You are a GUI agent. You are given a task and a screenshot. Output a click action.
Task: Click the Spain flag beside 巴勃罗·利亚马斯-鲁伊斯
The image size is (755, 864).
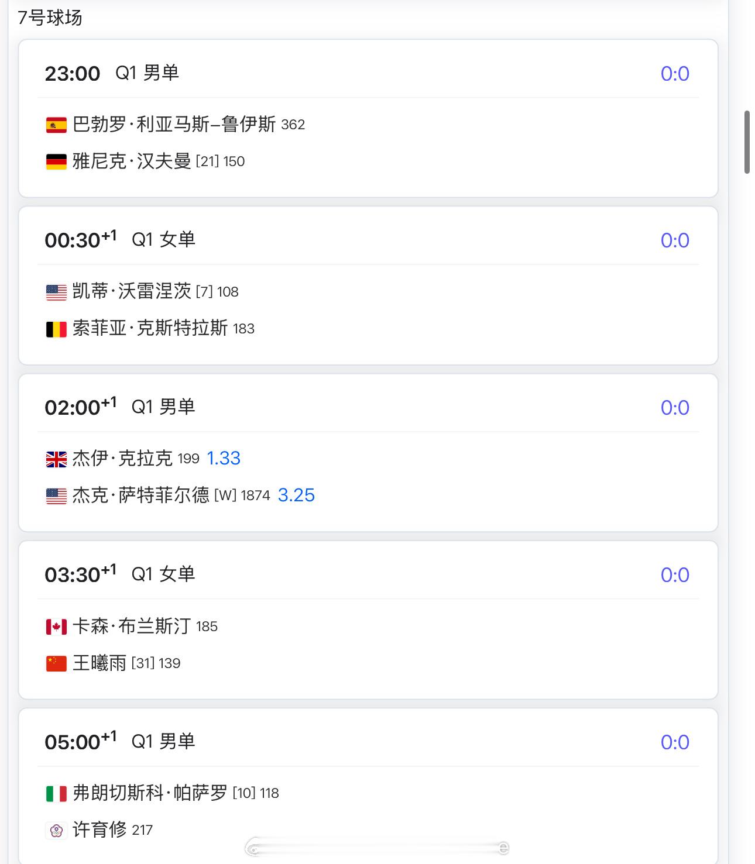coord(56,125)
